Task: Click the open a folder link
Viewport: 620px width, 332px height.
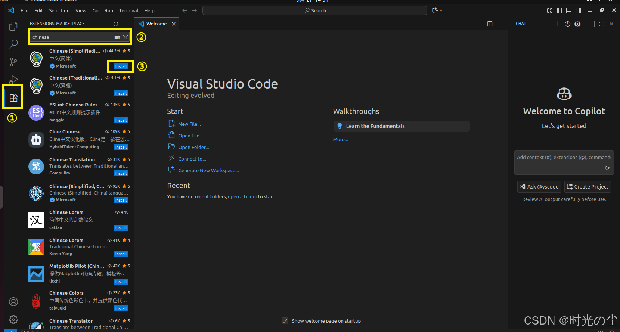Action: 242,196
